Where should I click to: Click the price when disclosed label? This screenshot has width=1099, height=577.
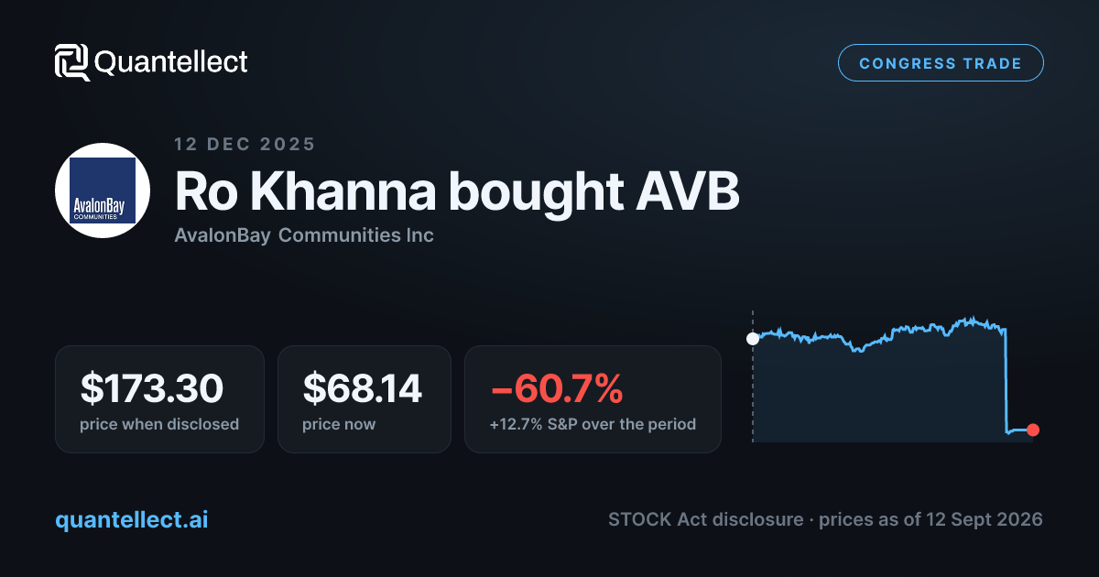coord(159,425)
